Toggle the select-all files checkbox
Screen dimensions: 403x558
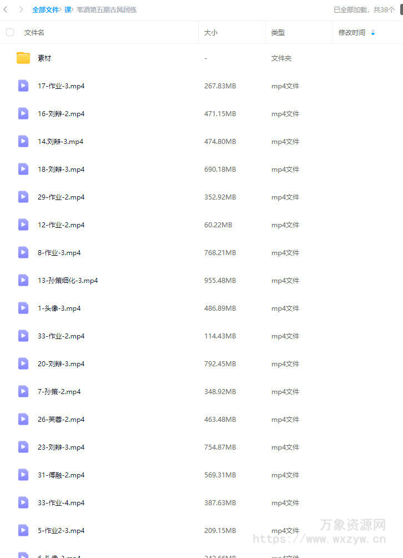pos(10,32)
